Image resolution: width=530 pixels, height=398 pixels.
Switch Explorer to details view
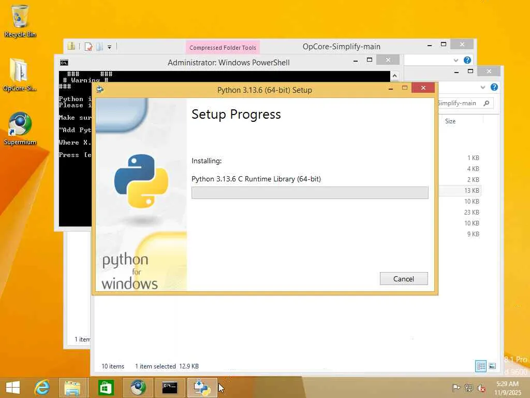click(481, 366)
